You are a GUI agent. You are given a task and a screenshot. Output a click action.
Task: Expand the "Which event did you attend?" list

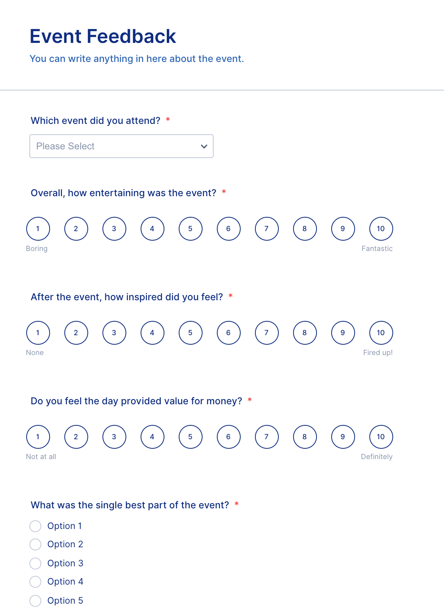pyautogui.click(x=121, y=146)
